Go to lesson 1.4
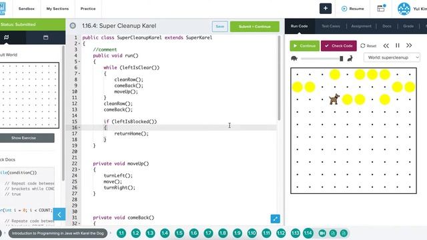 [x=165, y=233]
